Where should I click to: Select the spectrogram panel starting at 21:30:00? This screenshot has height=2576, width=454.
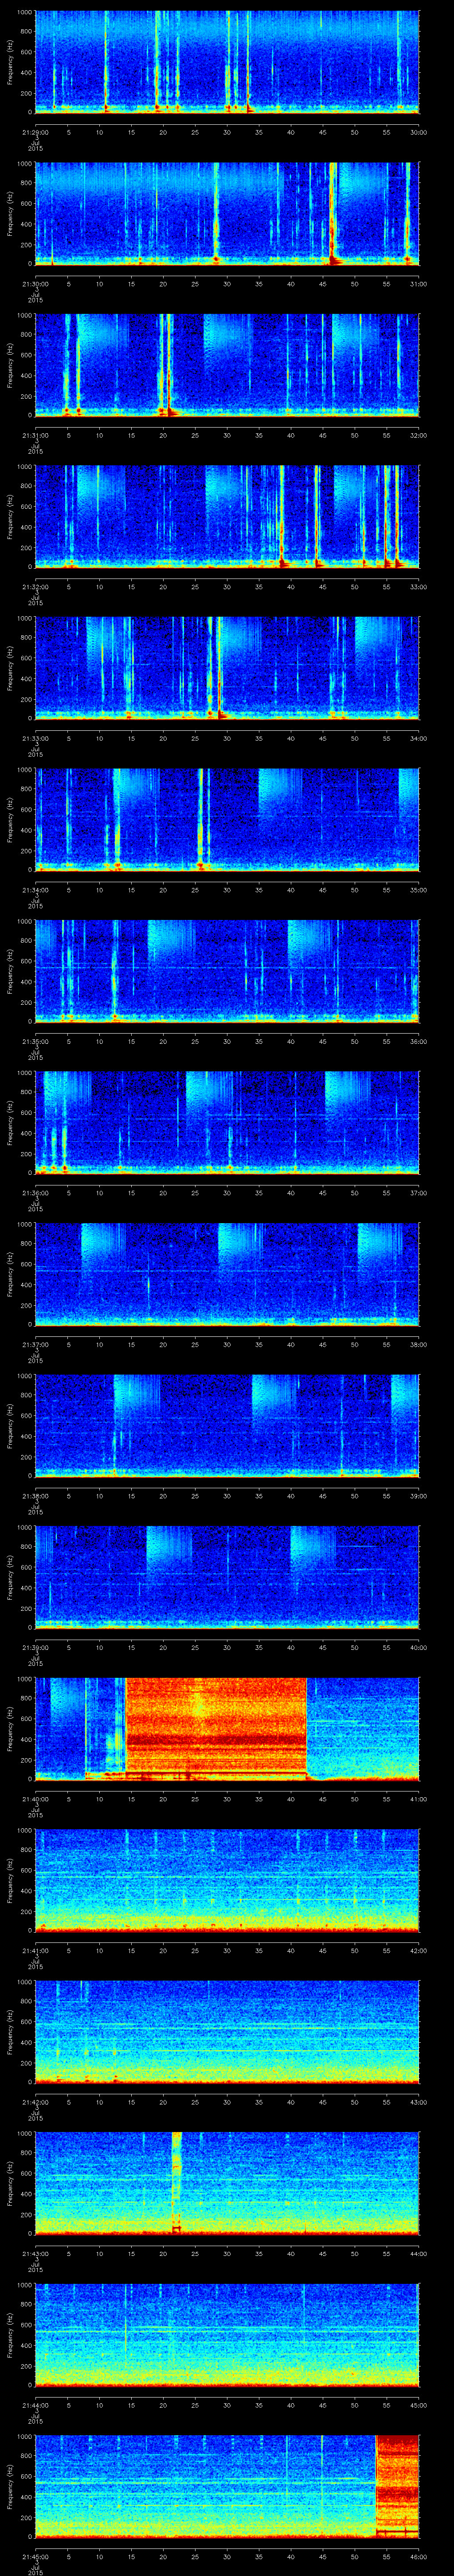coord(227,213)
